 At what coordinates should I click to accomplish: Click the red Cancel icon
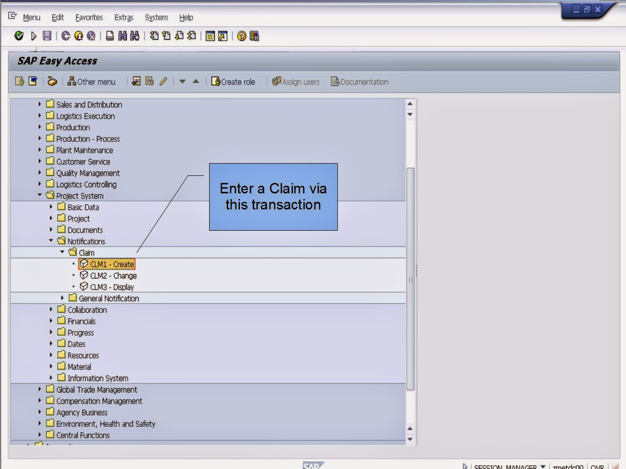tap(91, 36)
